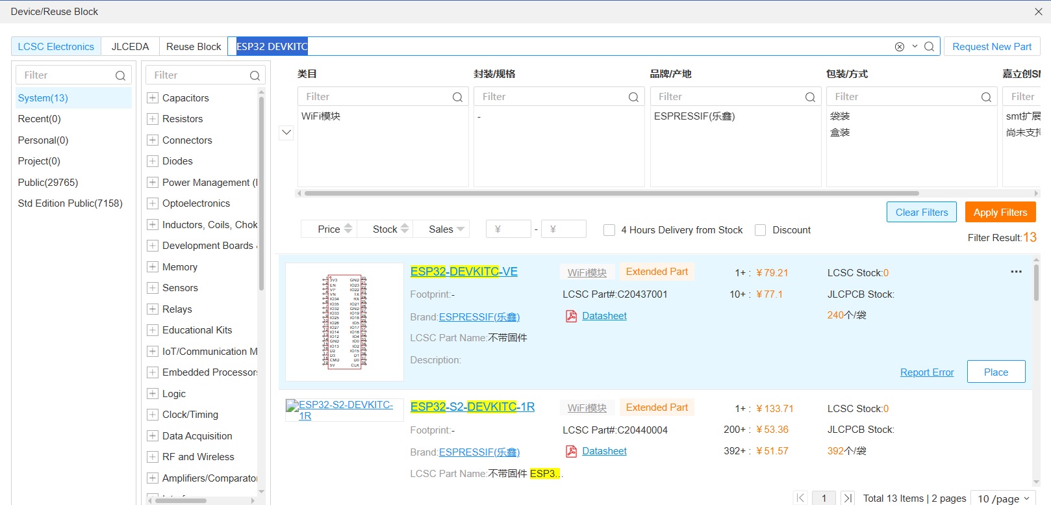
Task: Close the Device/Reuse Block dialog
Action: coord(1038,12)
